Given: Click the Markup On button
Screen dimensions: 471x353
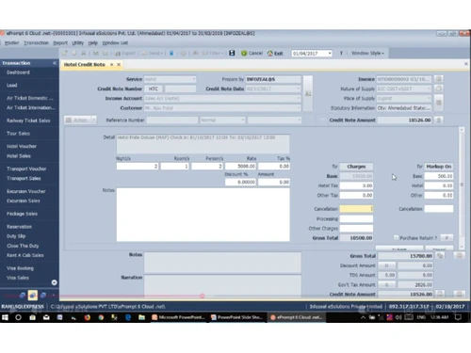Looking at the screenshot, I should pos(439,167).
